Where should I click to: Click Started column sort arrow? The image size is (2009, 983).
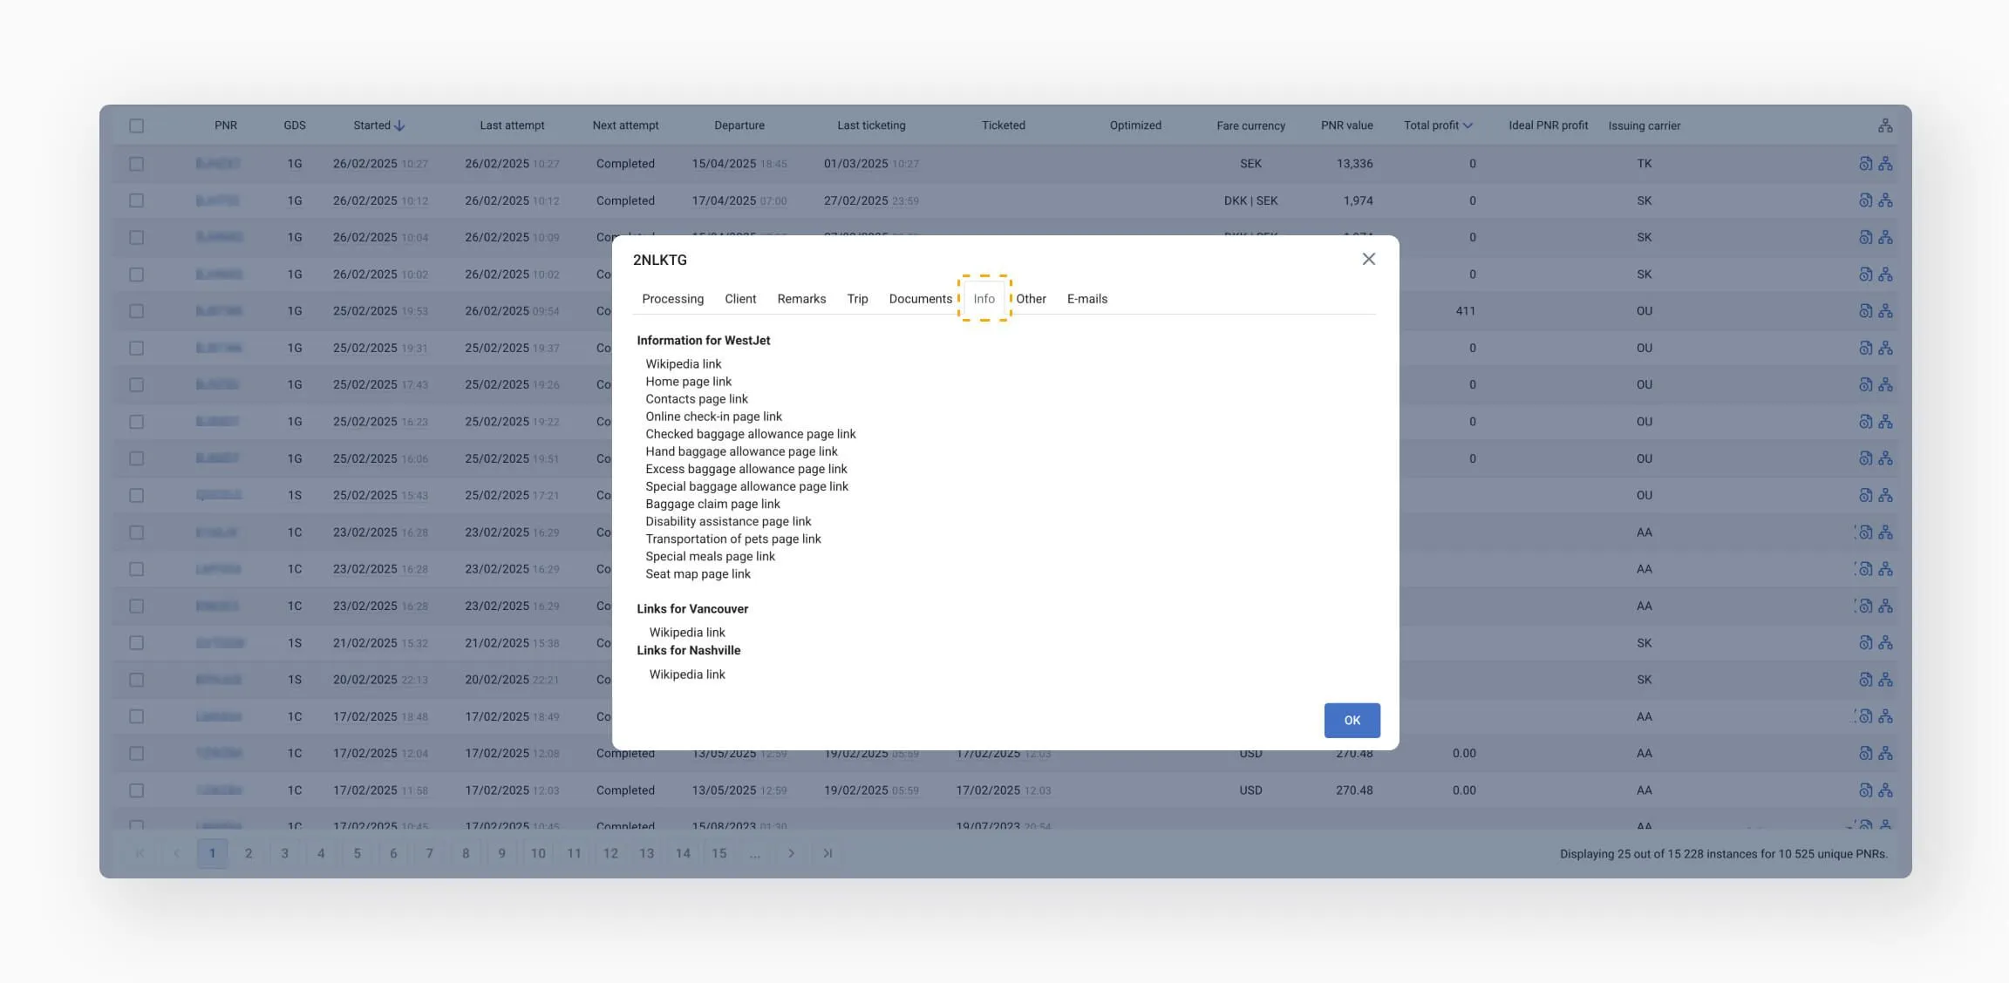[400, 125]
